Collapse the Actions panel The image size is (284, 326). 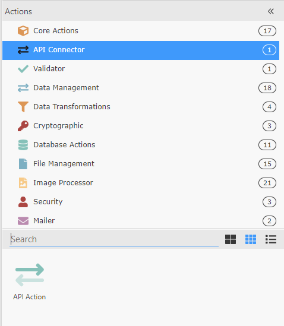coord(271,11)
